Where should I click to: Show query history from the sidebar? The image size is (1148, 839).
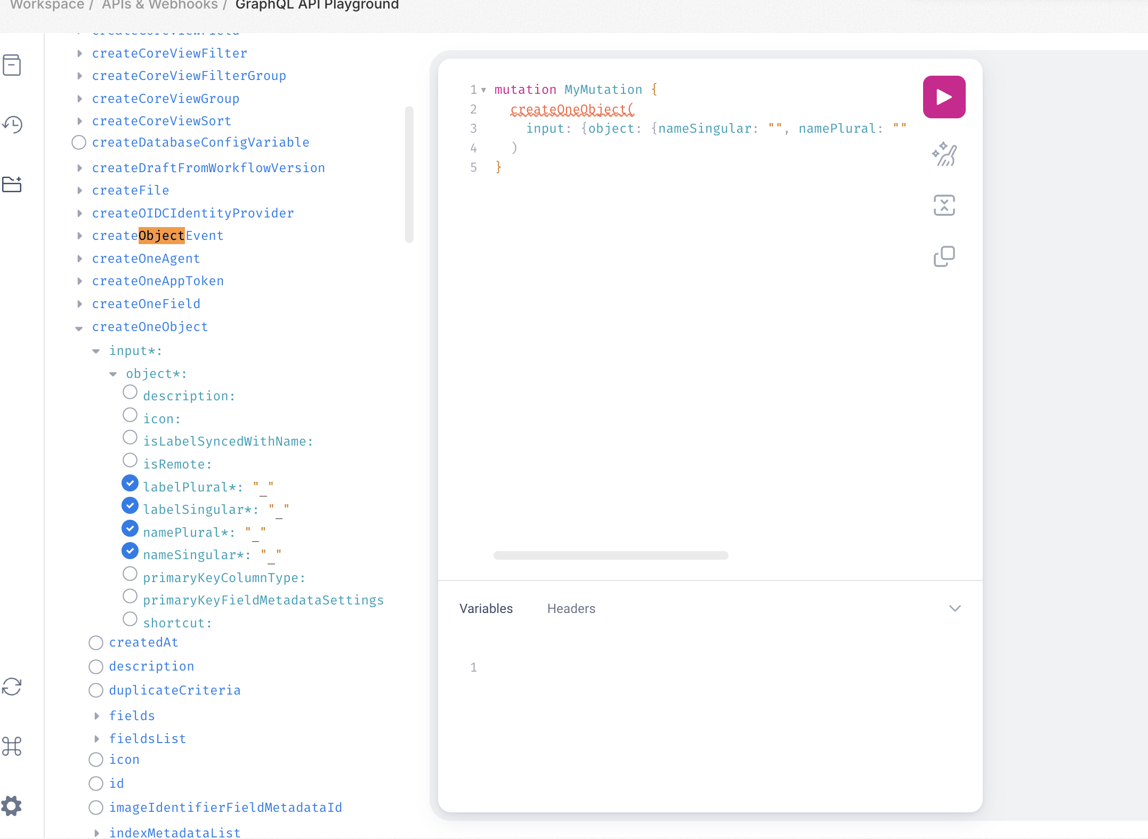coord(12,125)
